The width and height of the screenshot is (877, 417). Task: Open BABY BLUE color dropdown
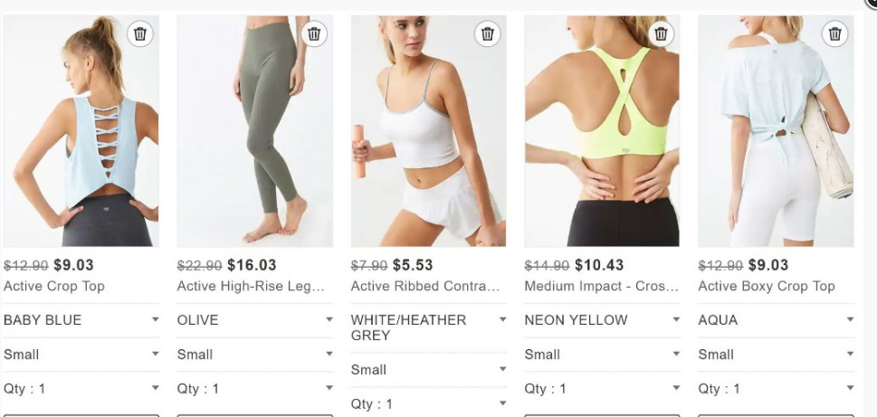coord(81,320)
